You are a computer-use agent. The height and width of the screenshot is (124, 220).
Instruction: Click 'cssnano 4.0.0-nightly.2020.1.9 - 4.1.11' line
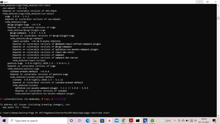38,80
